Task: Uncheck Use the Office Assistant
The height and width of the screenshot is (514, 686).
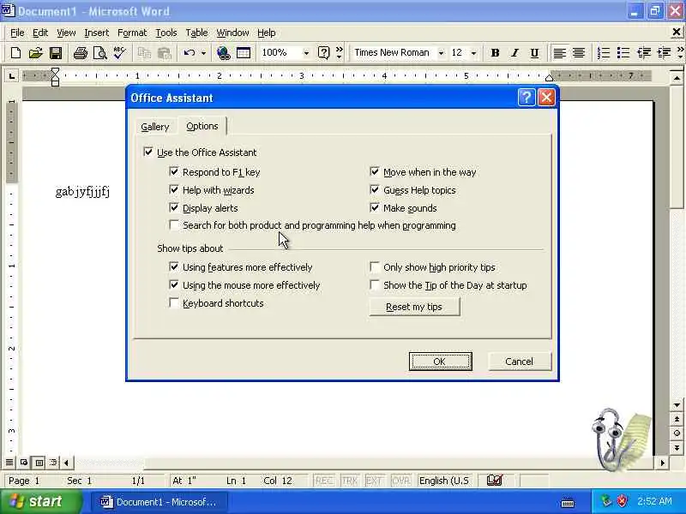Action: (148, 152)
